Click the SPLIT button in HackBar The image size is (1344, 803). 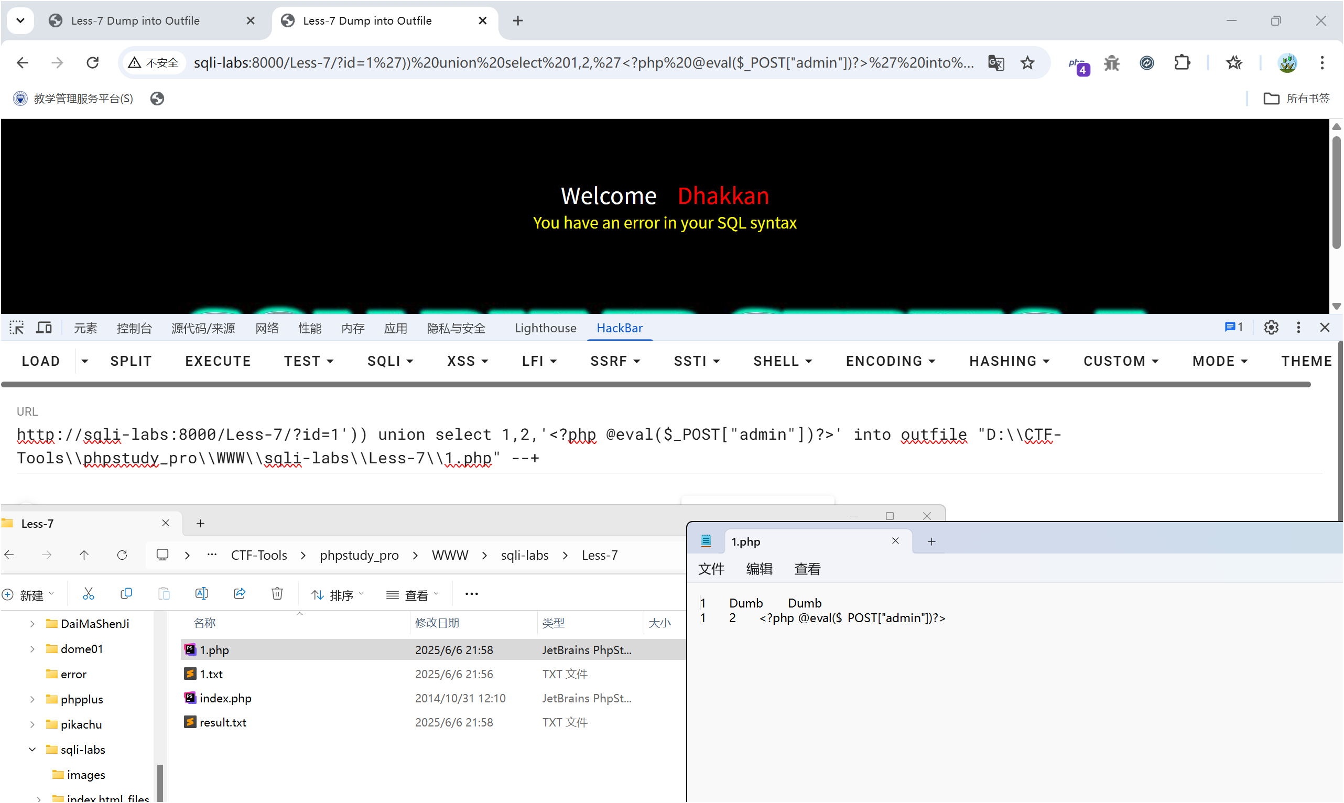pyautogui.click(x=131, y=362)
